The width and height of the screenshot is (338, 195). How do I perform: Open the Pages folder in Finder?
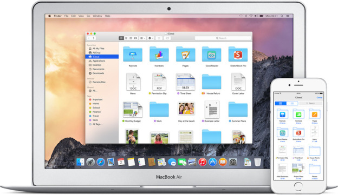click(x=185, y=55)
